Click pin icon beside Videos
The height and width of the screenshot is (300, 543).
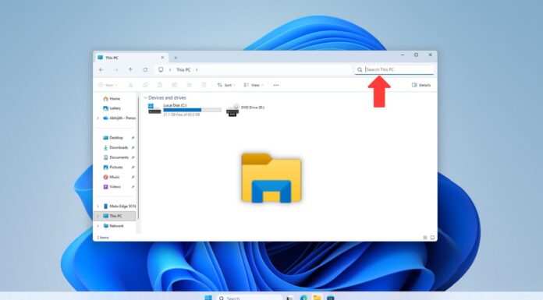click(133, 187)
